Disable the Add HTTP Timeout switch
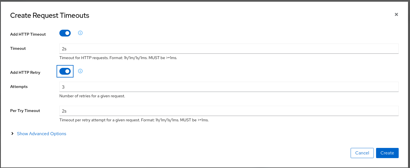The height and width of the screenshot is (168, 410). [65, 33]
